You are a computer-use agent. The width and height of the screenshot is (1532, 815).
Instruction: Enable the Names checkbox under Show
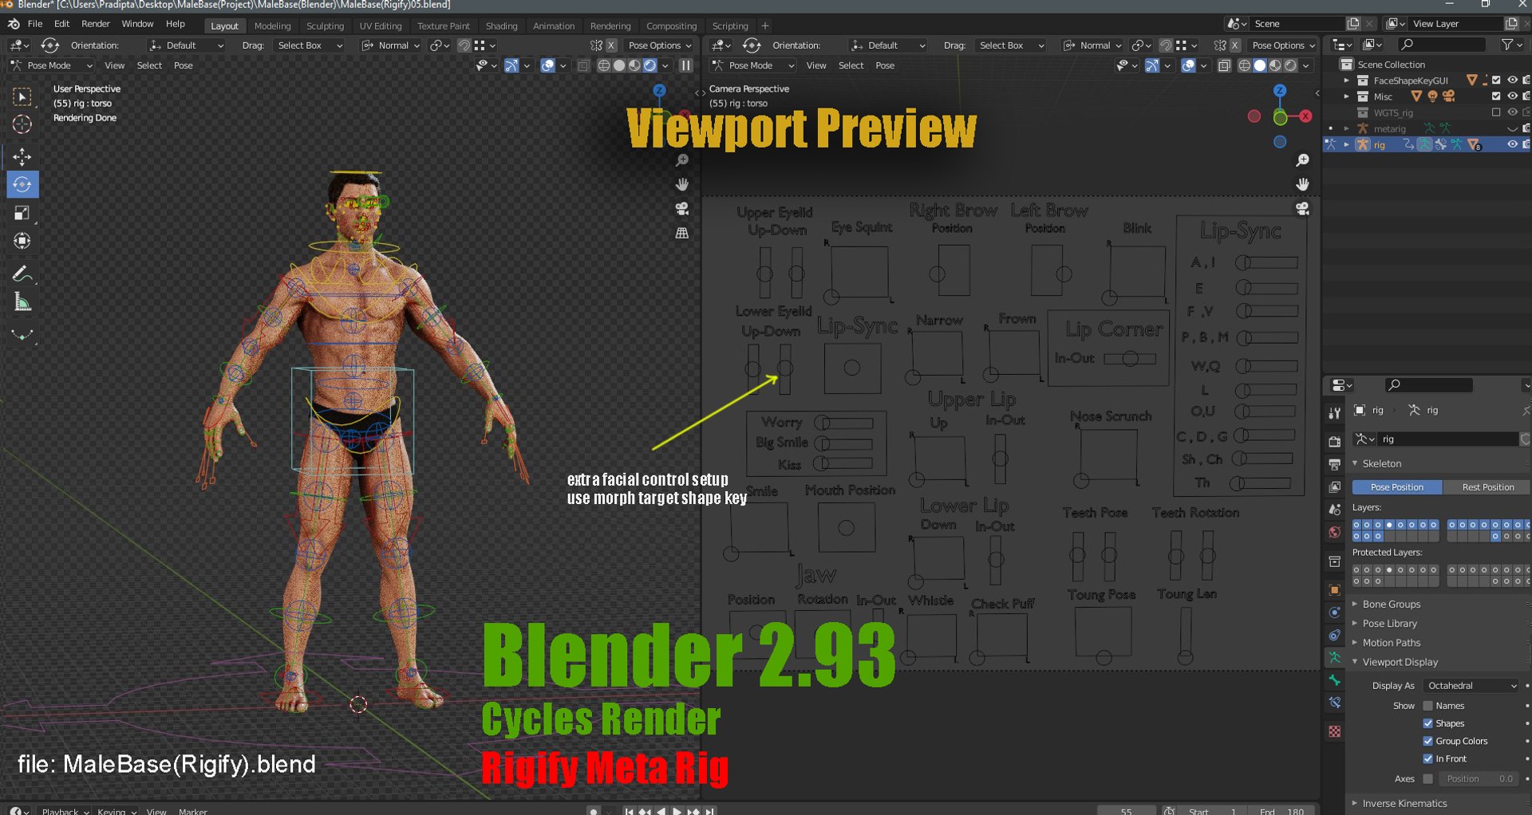pyautogui.click(x=1428, y=706)
